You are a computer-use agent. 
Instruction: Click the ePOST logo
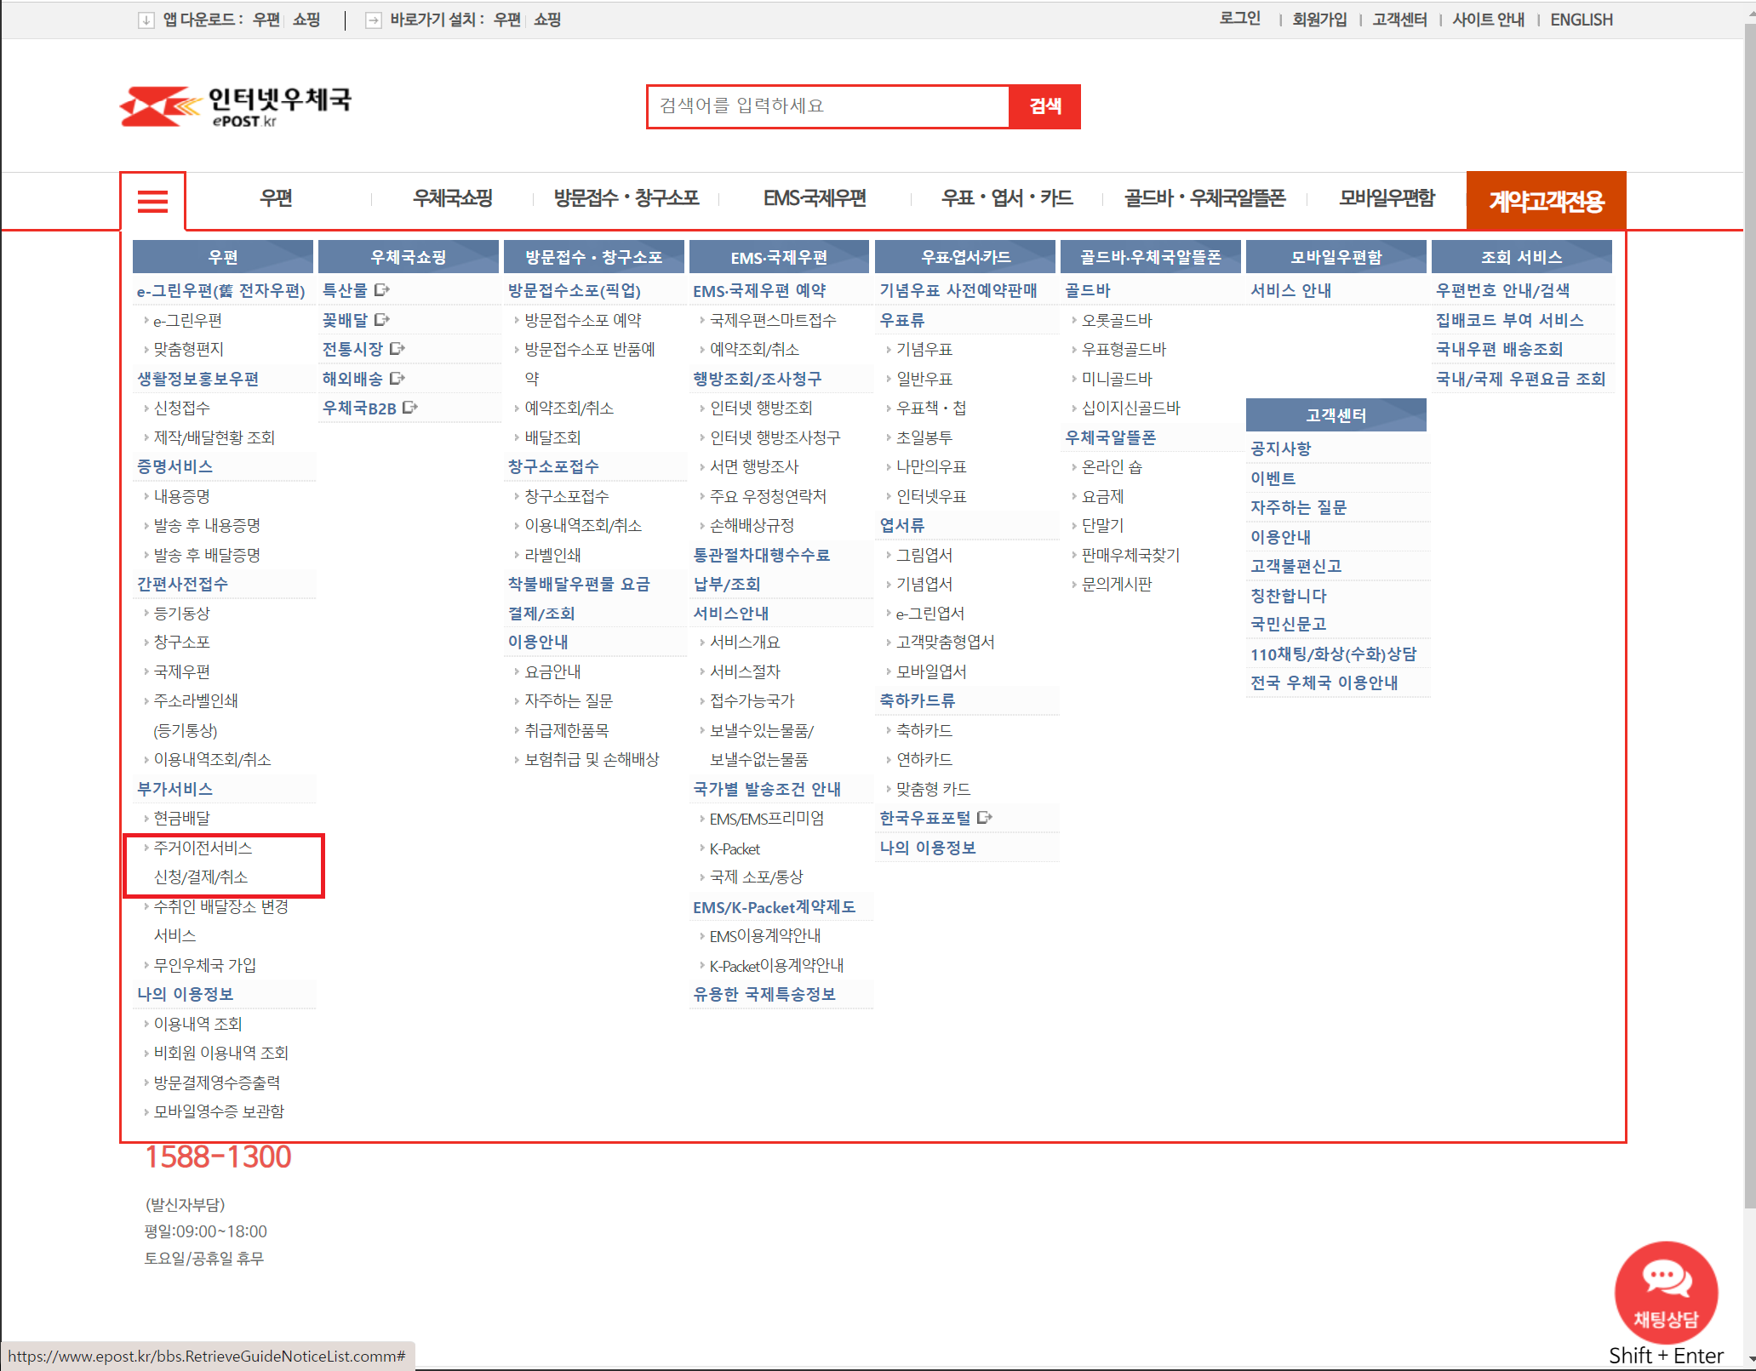[237, 106]
